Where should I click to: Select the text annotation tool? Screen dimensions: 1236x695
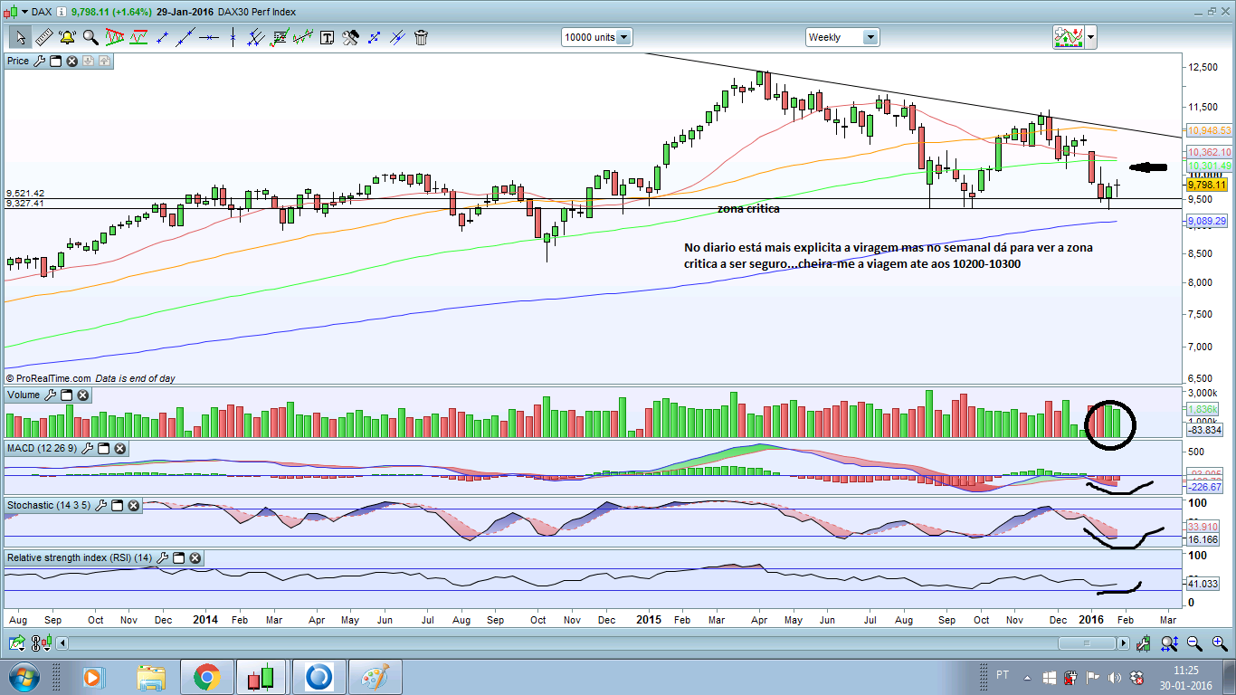(327, 37)
